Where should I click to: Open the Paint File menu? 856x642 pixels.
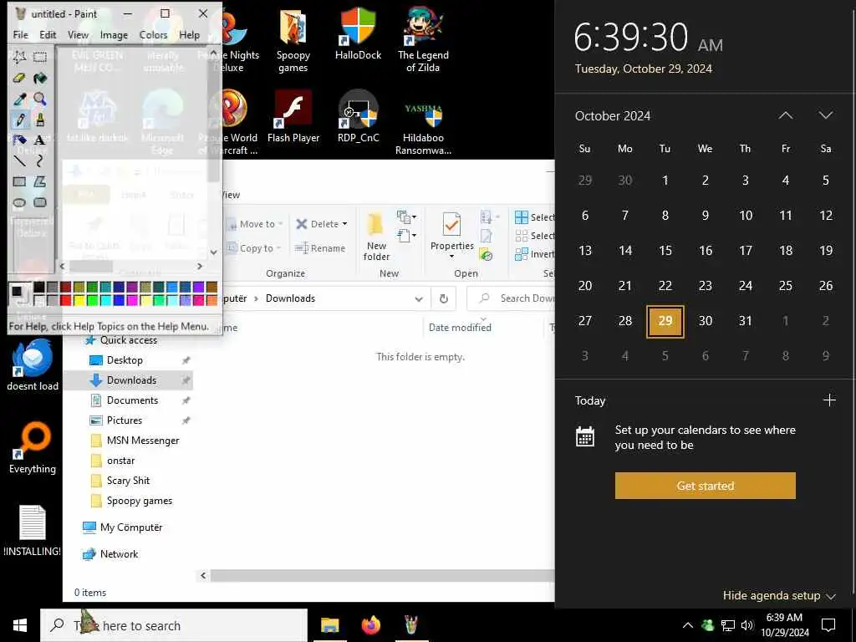[x=21, y=35]
